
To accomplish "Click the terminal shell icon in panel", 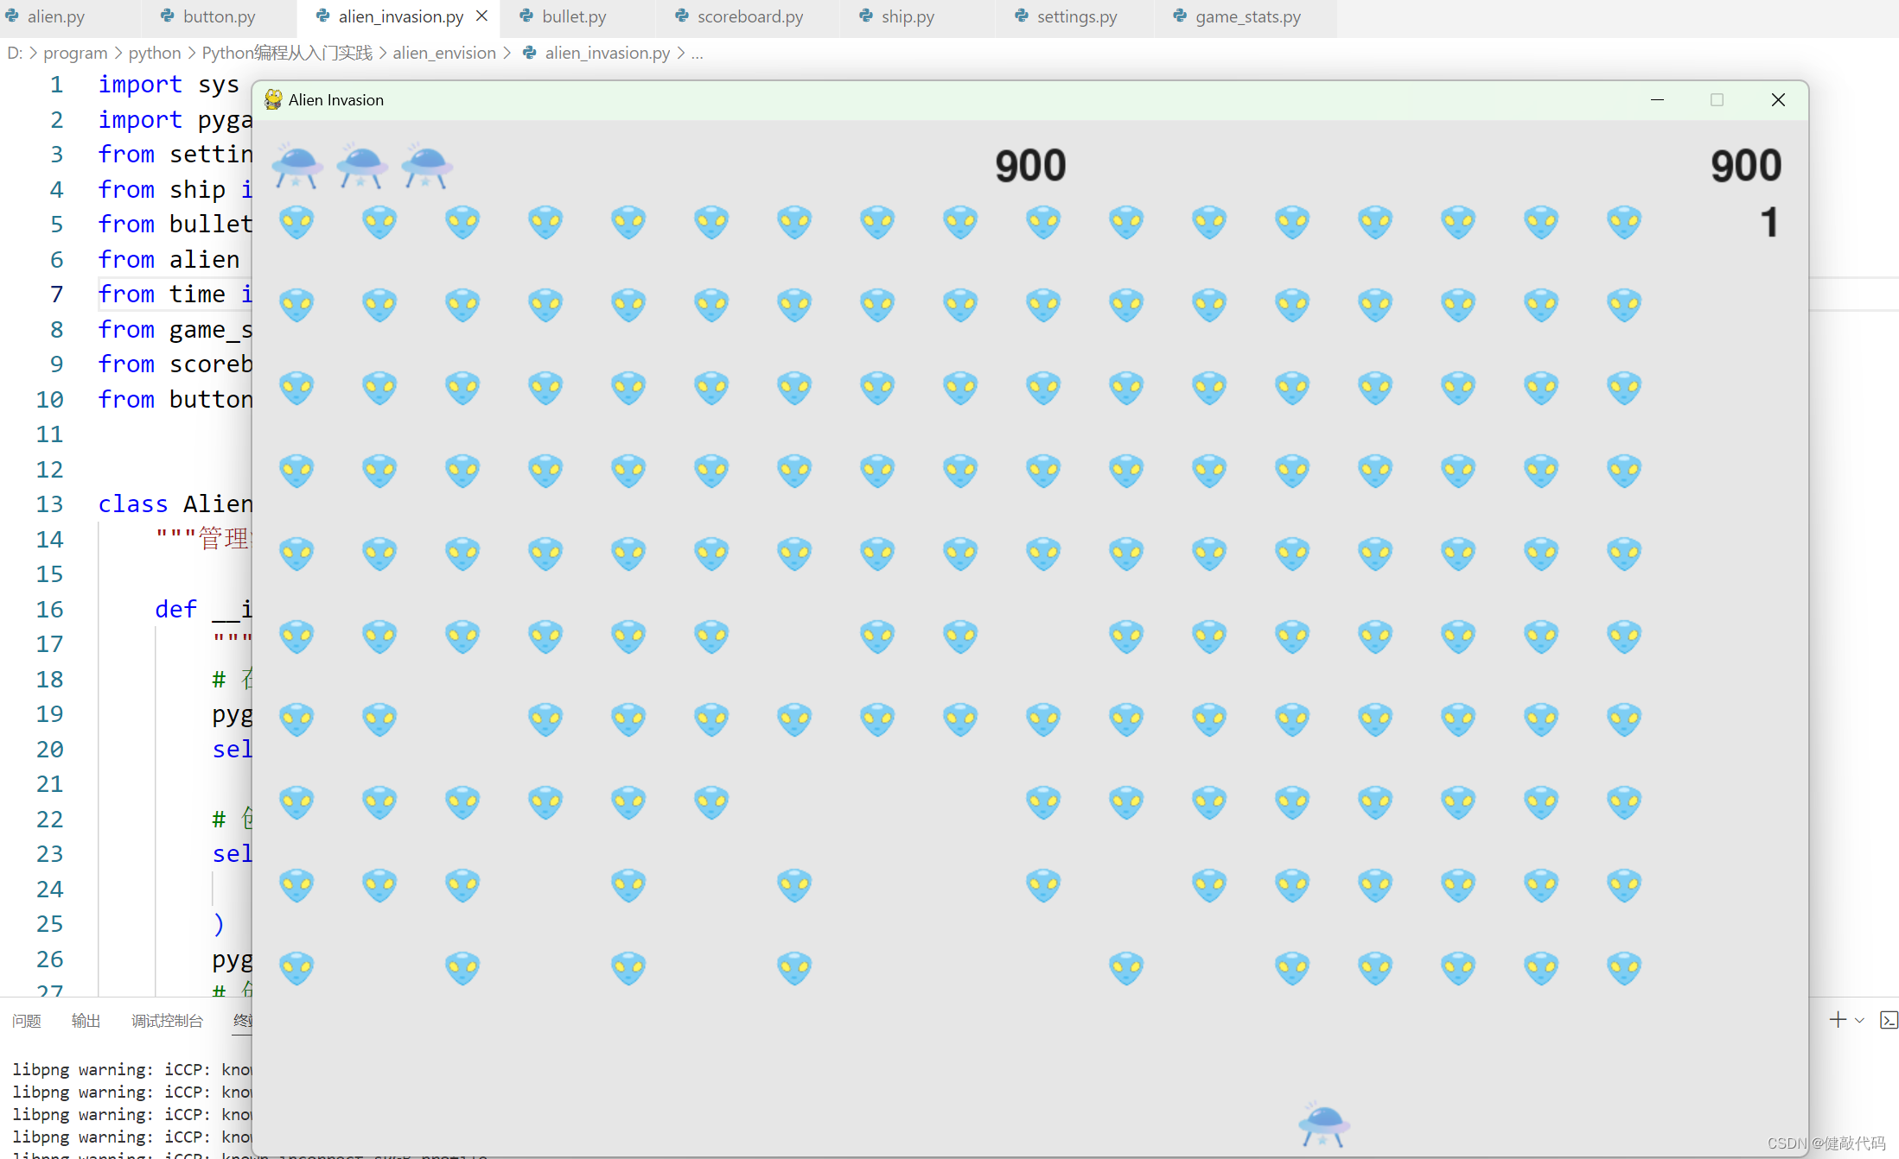I will (1889, 1020).
